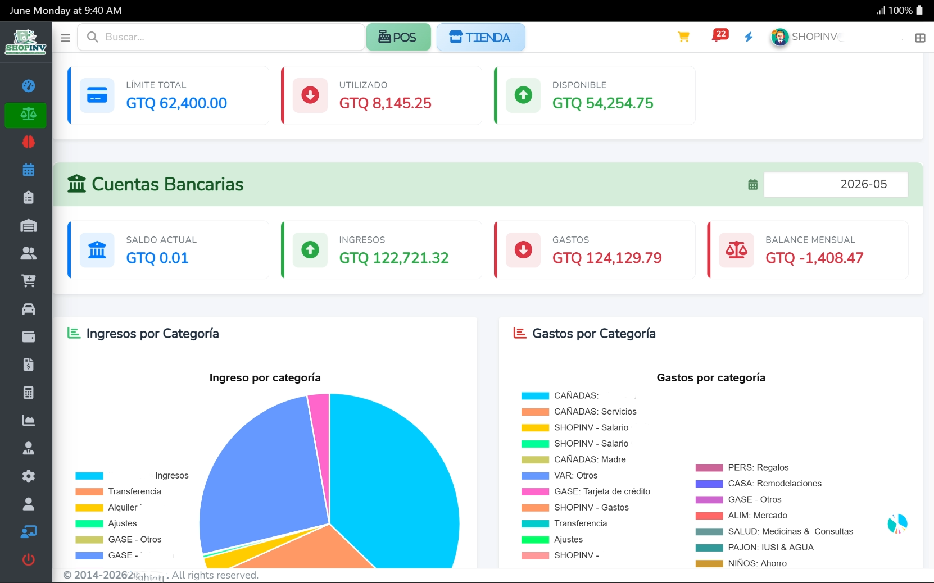Open the users group sidebar icon
934x583 pixels.
[28, 253]
